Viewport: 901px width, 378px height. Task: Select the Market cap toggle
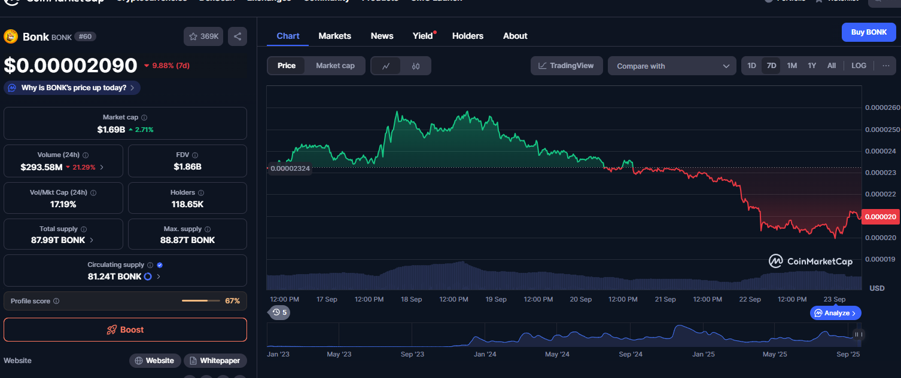(x=335, y=66)
